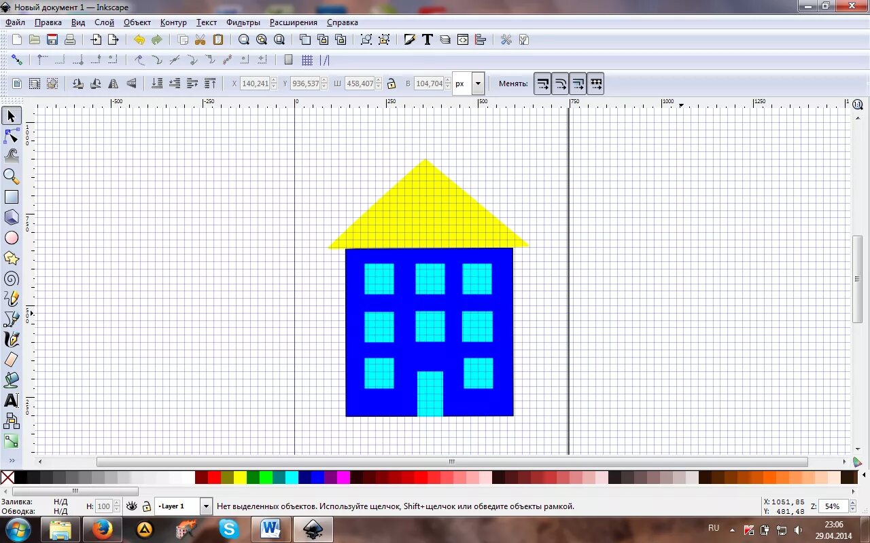Select the Bezier Pen tool
The width and height of the screenshot is (870, 543).
(12, 319)
